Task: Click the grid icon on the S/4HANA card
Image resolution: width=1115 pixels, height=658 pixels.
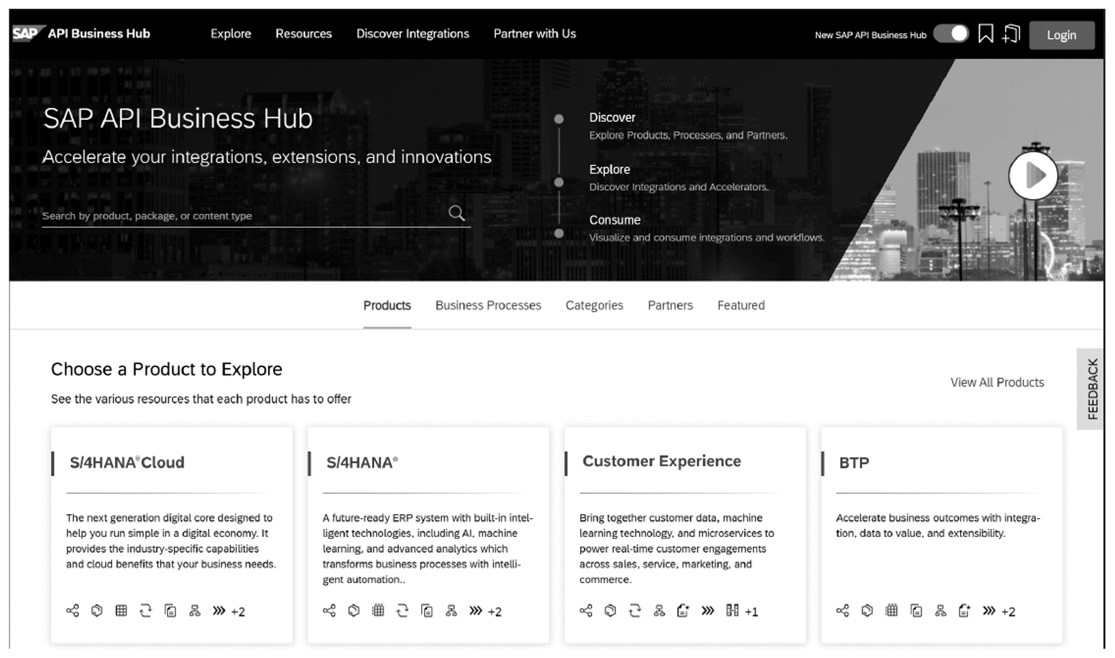Action: point(378,610)
